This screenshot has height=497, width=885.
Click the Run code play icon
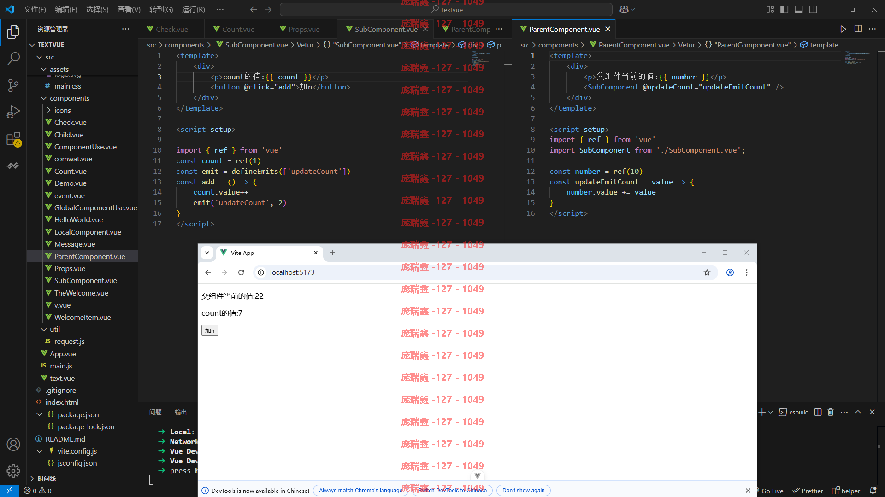pos(843,29)
